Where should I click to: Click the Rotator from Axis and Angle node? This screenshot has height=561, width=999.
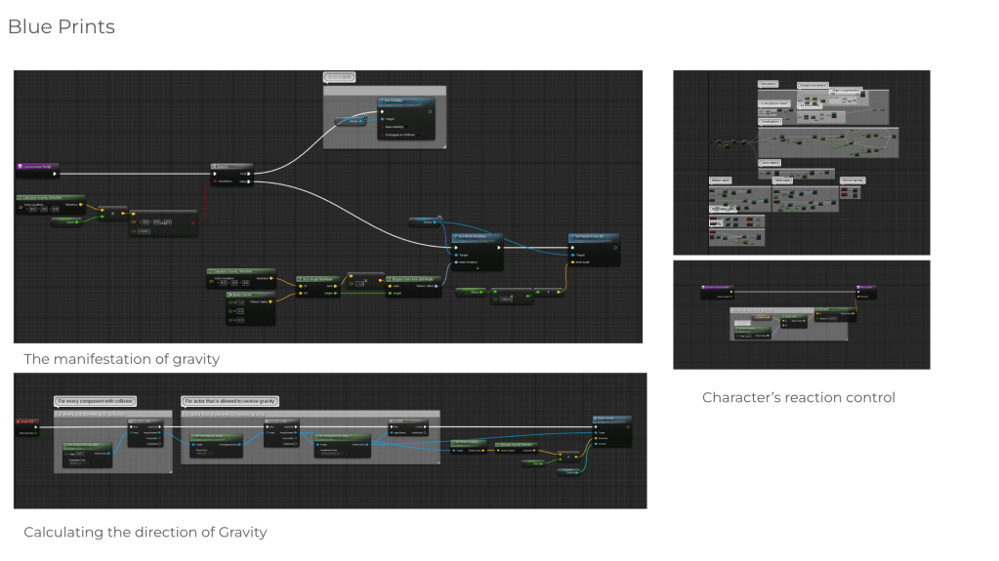point(411,278)
